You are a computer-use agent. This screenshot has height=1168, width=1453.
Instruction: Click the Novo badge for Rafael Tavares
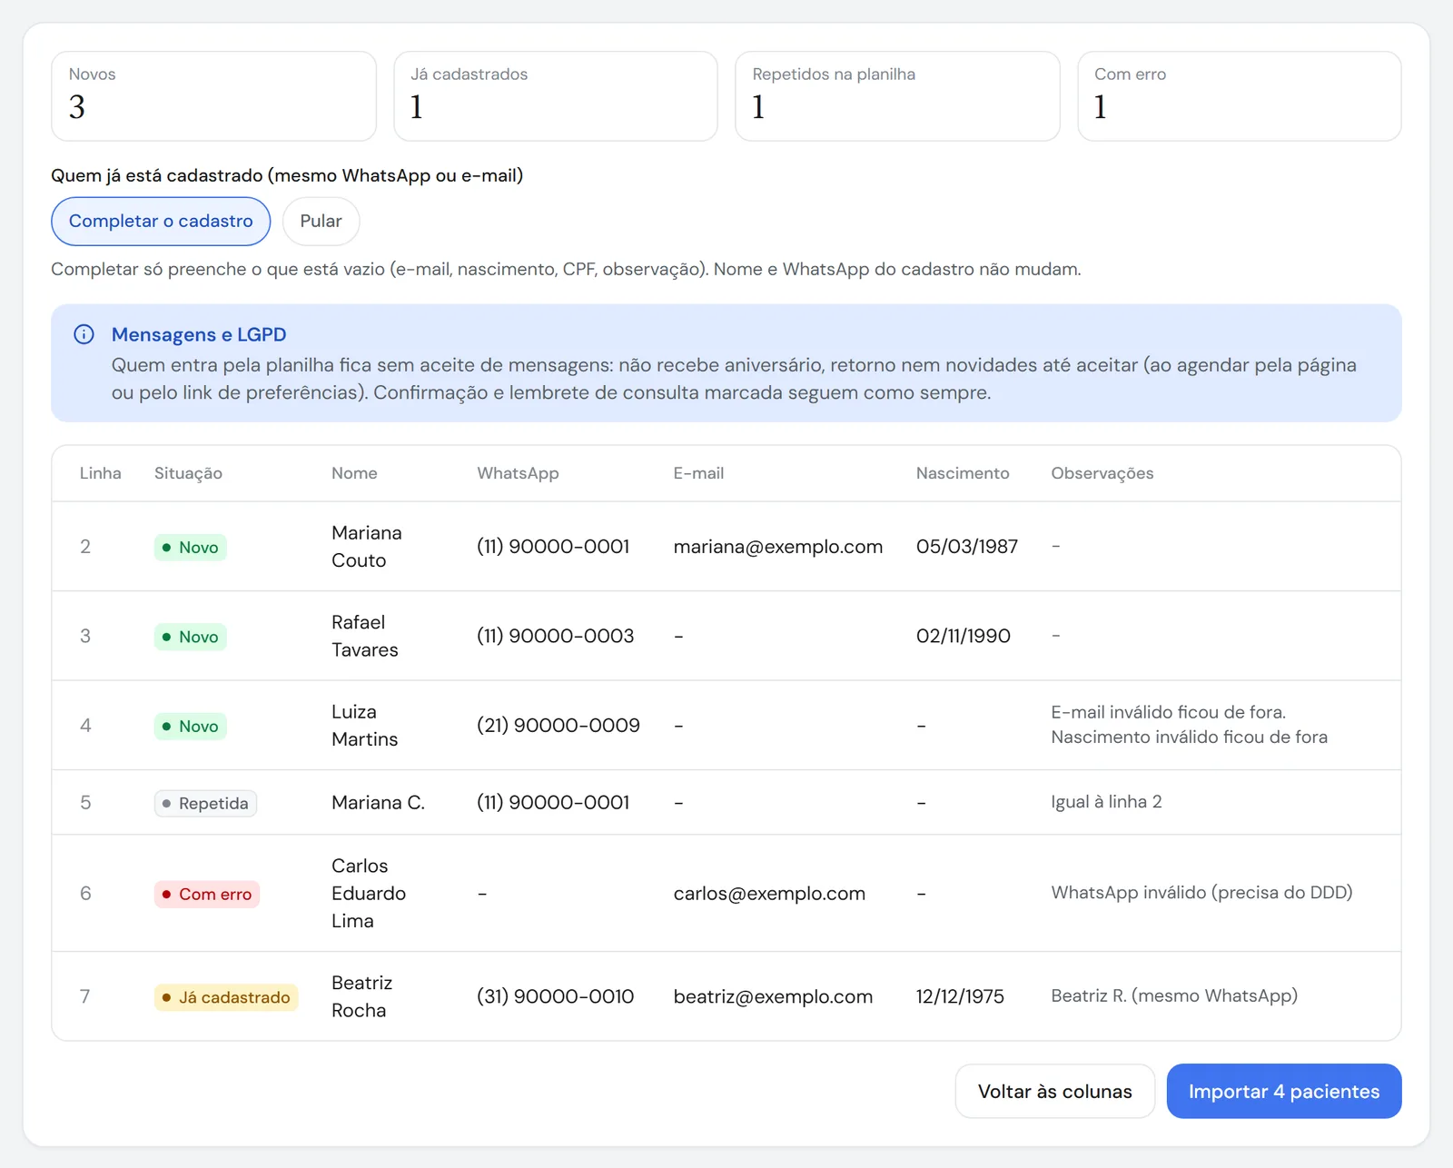(191, 637)
